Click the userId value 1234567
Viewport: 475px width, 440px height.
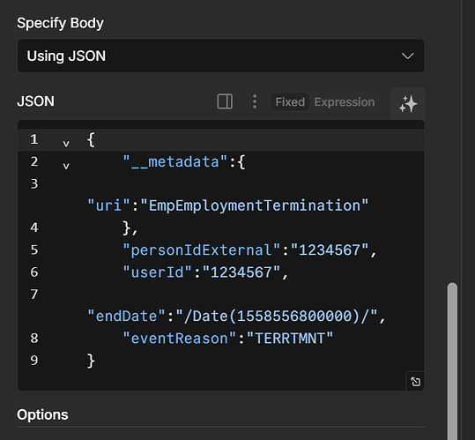pos(241,272)
